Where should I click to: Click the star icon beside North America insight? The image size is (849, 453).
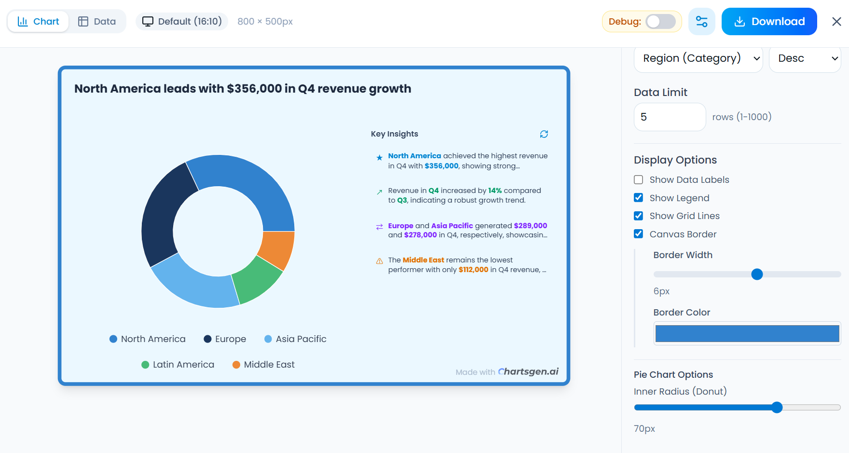coord(379,157)
